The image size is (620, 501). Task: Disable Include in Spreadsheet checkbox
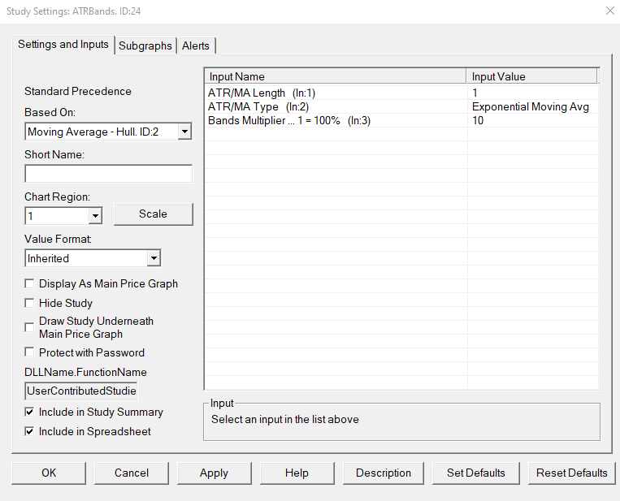click(x=30, y=432)
